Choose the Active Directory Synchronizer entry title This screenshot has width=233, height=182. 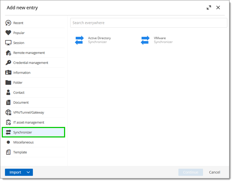[x=99, y=38]
